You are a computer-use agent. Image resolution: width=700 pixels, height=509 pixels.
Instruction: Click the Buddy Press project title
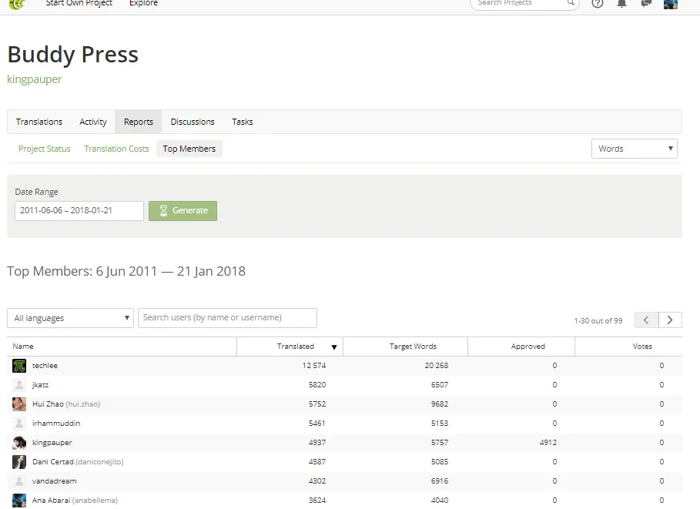coord(72,55)
